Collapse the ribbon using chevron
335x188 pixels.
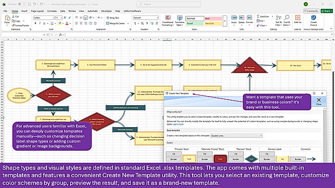point(331,29)
